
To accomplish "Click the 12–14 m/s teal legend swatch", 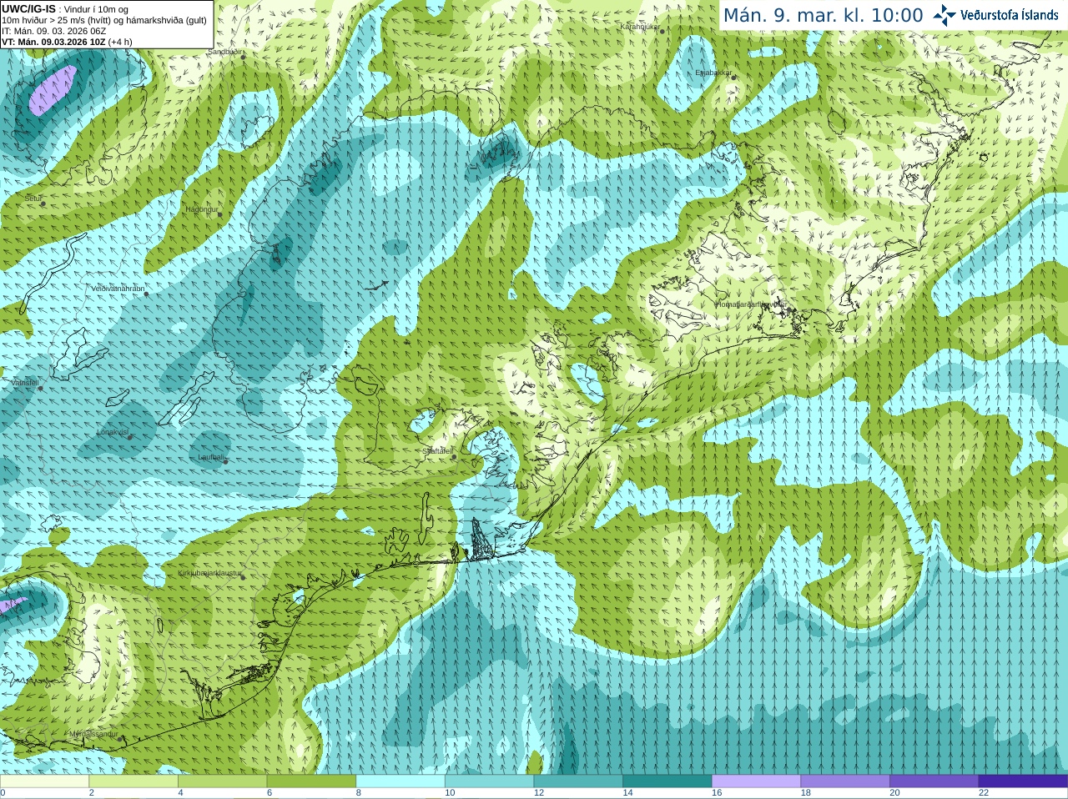I will pyautogui.click(x=578, y=781).
